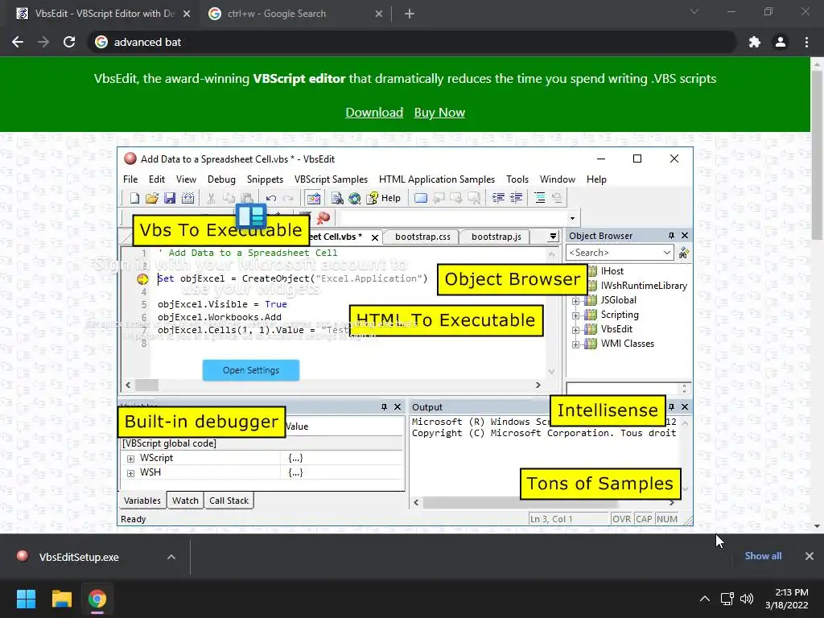This screenshot has height=618, width=824.
Task: Click the VbsEditSetup.exe download item
Action: click(x=79, y=557)
